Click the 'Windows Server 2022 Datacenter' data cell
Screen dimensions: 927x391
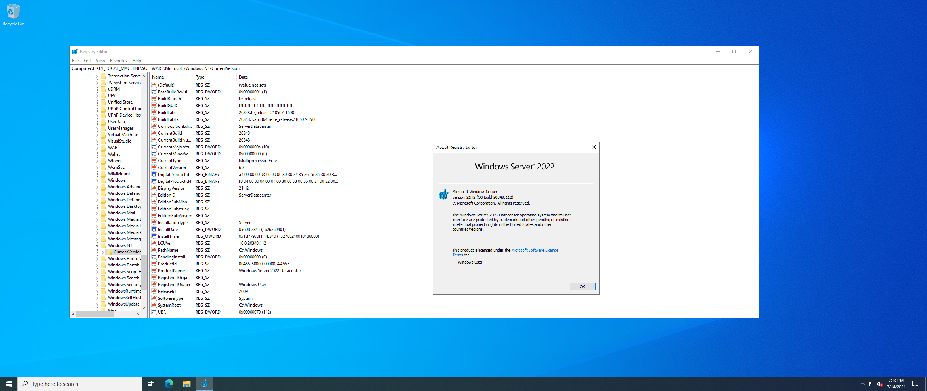270,270
